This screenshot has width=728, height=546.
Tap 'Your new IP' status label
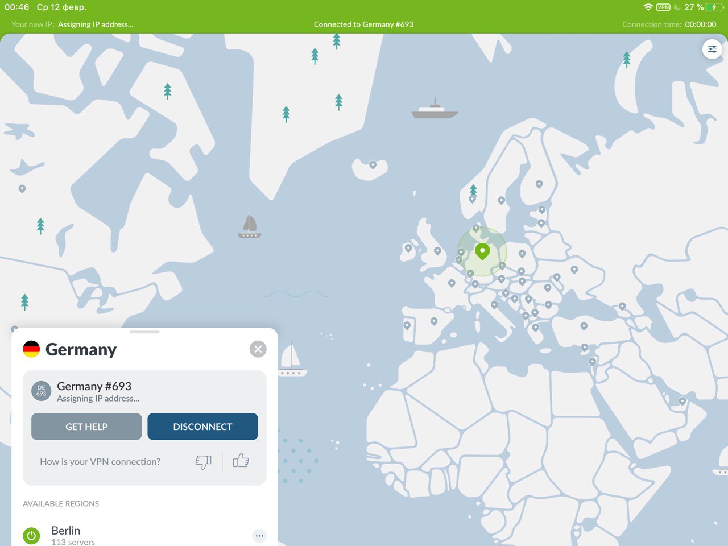[x=32, y=24]
